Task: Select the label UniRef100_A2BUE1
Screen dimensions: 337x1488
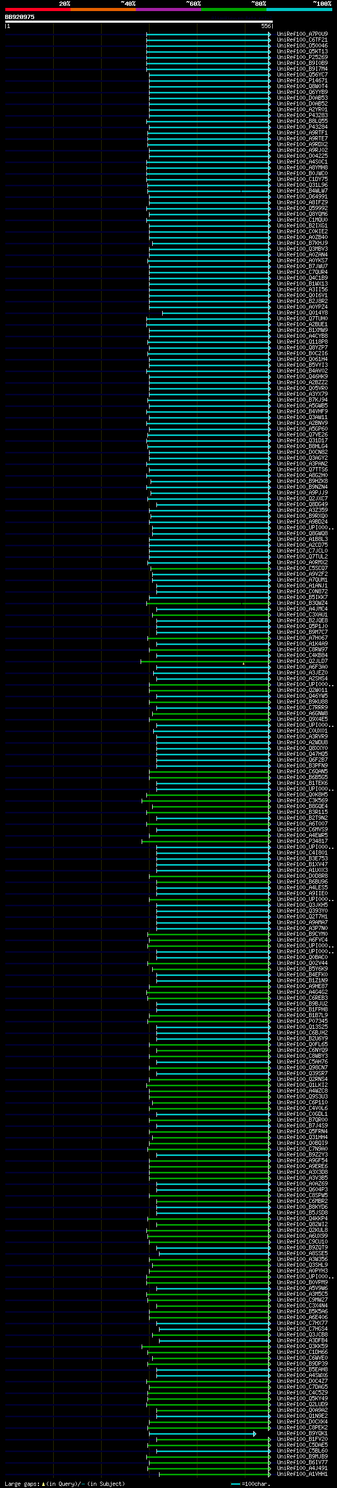Action: 302,325
